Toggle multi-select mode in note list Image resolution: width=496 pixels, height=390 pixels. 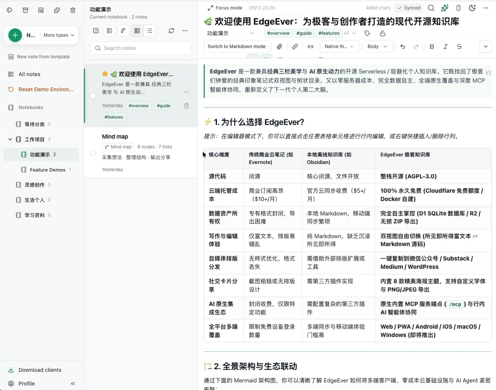[96, 31]
